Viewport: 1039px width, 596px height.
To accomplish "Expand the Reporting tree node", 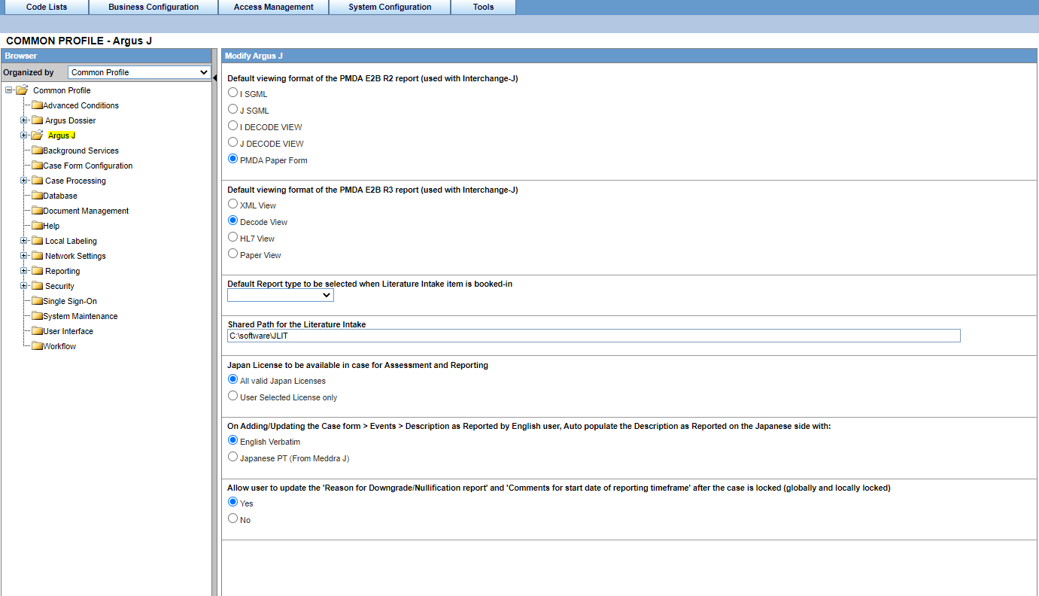I will [x=24, y=271].
